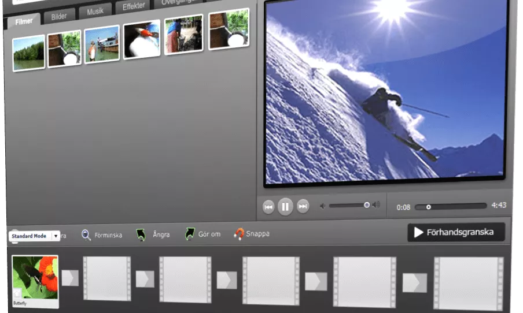The width and height of the screenshot is (523, 313).
Task: Click the loud speaker icon by volume slider
Action: (376, 205)
